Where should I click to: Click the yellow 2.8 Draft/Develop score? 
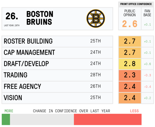tap(130, 64)
